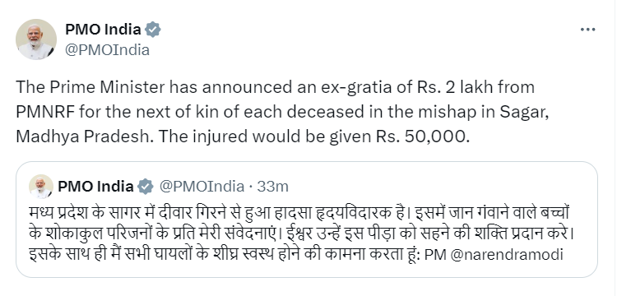The width and height of the screenshot is (617, 296).
Task: Open the large PMO India profile photo
Action: 36,39
